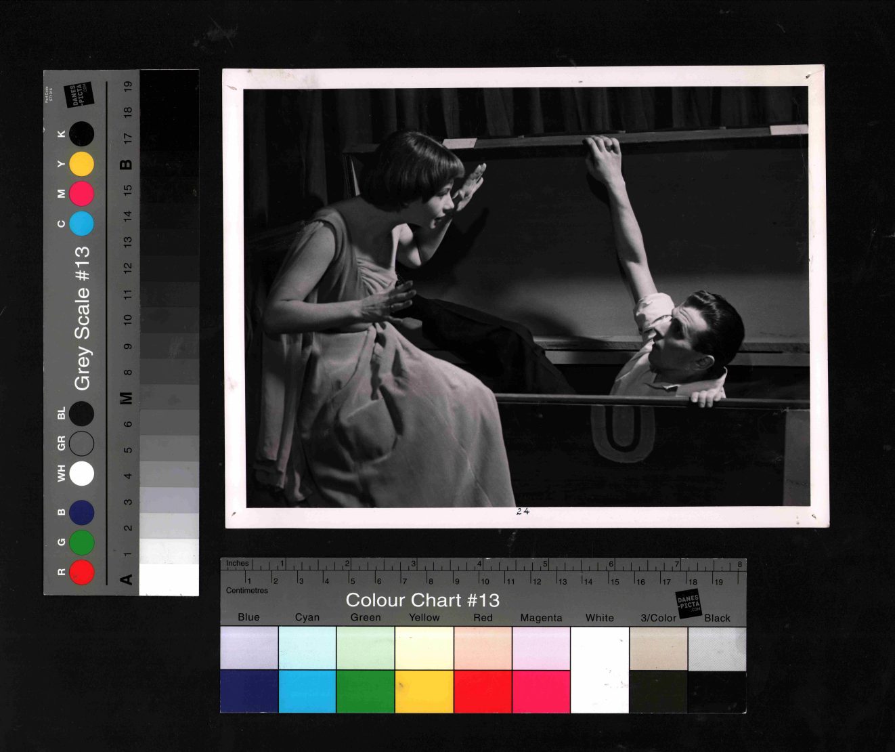
Task: Click the "Grey Scale #13" title text
Action: coord(82,318)
